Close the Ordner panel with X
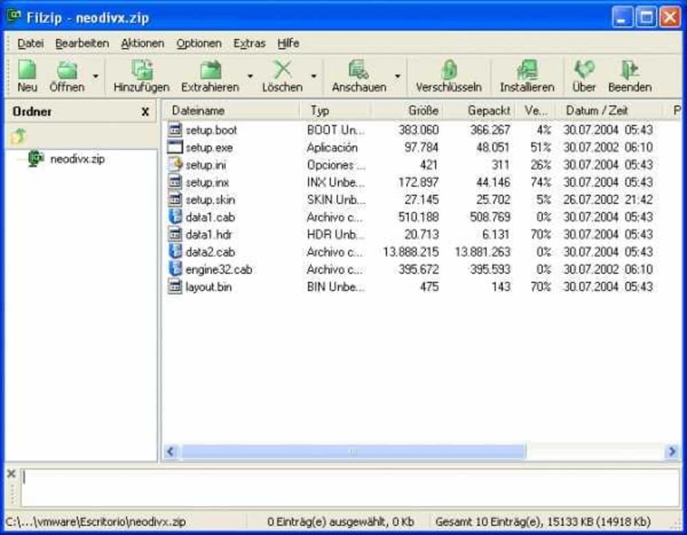 click(145, 112)
